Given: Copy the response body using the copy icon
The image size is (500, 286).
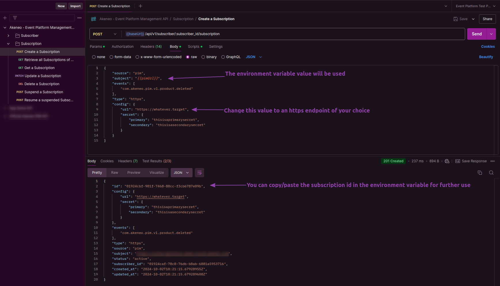Looking at the screenshot, I should 480,173.
